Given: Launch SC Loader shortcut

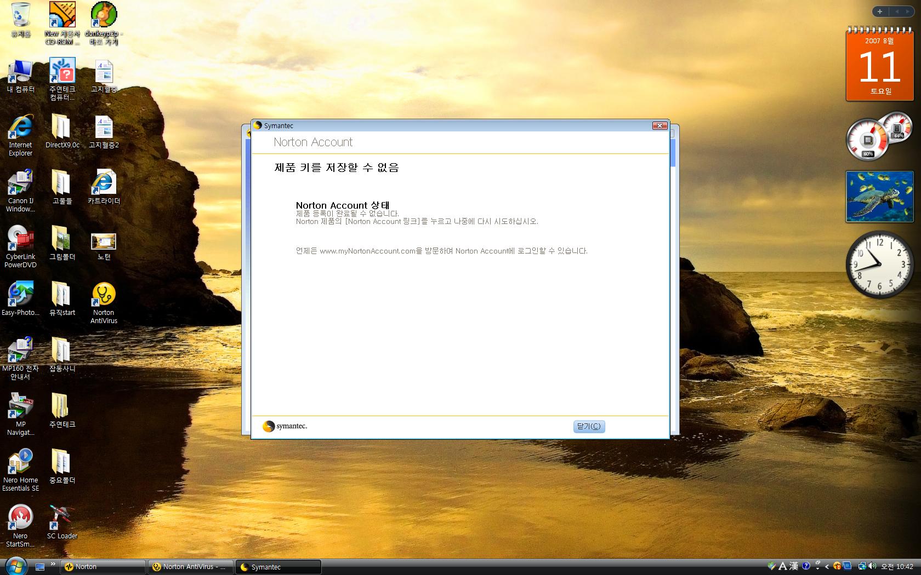Looking at the screenshot, I should pos(62,522).
